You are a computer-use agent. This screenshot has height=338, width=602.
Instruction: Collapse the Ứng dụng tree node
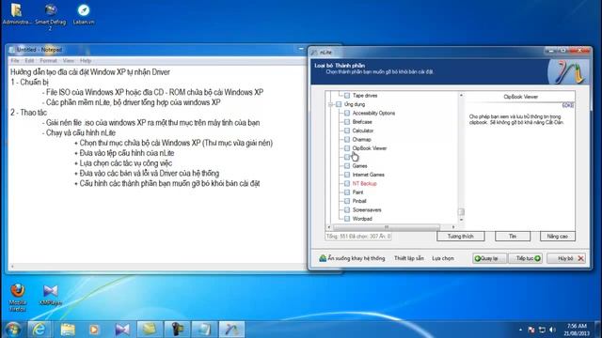330,104
